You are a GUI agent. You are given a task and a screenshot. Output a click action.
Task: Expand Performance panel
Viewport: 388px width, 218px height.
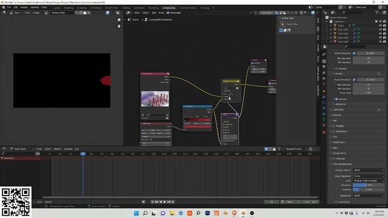(x=339, y=142)
